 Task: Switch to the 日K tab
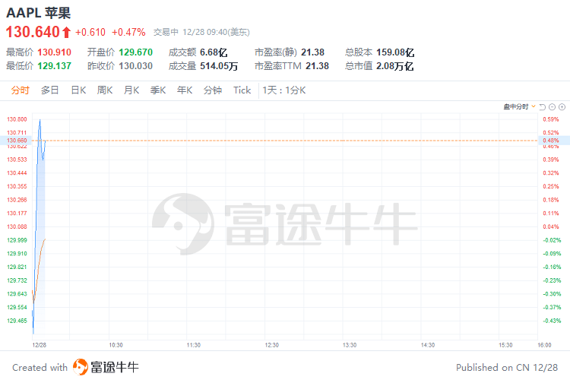point(78,90)
